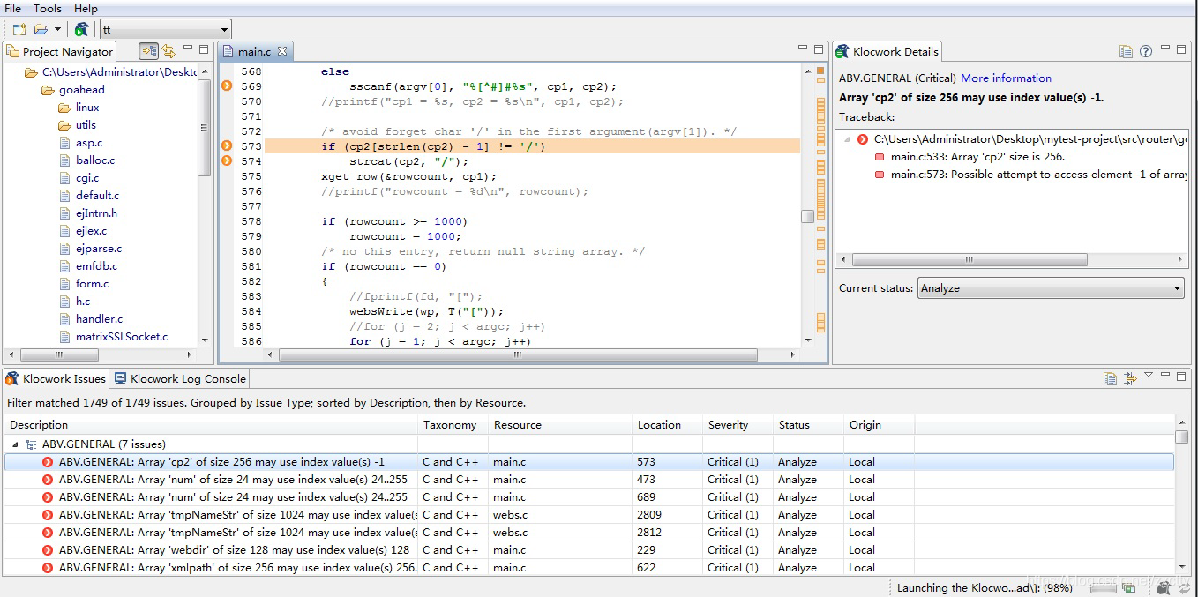
Task: Open matrixSSLSocket.c in Project Navigator
Action: pyautogui.click(x=122, y=337)
